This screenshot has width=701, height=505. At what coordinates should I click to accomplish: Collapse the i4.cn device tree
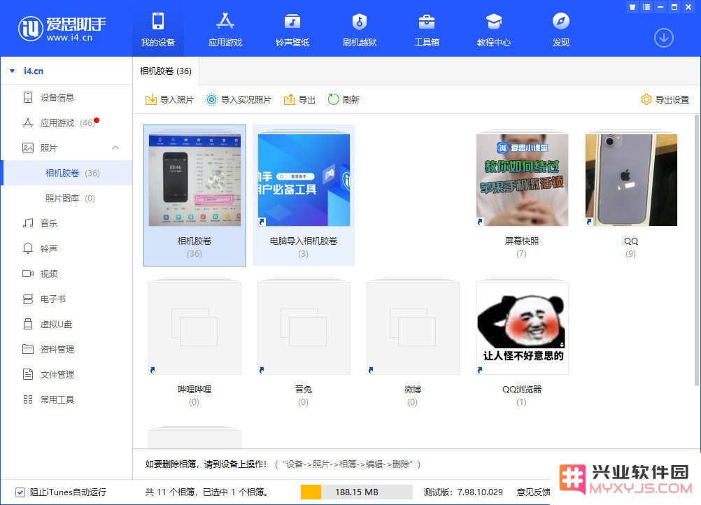click(x=13, y=71)
